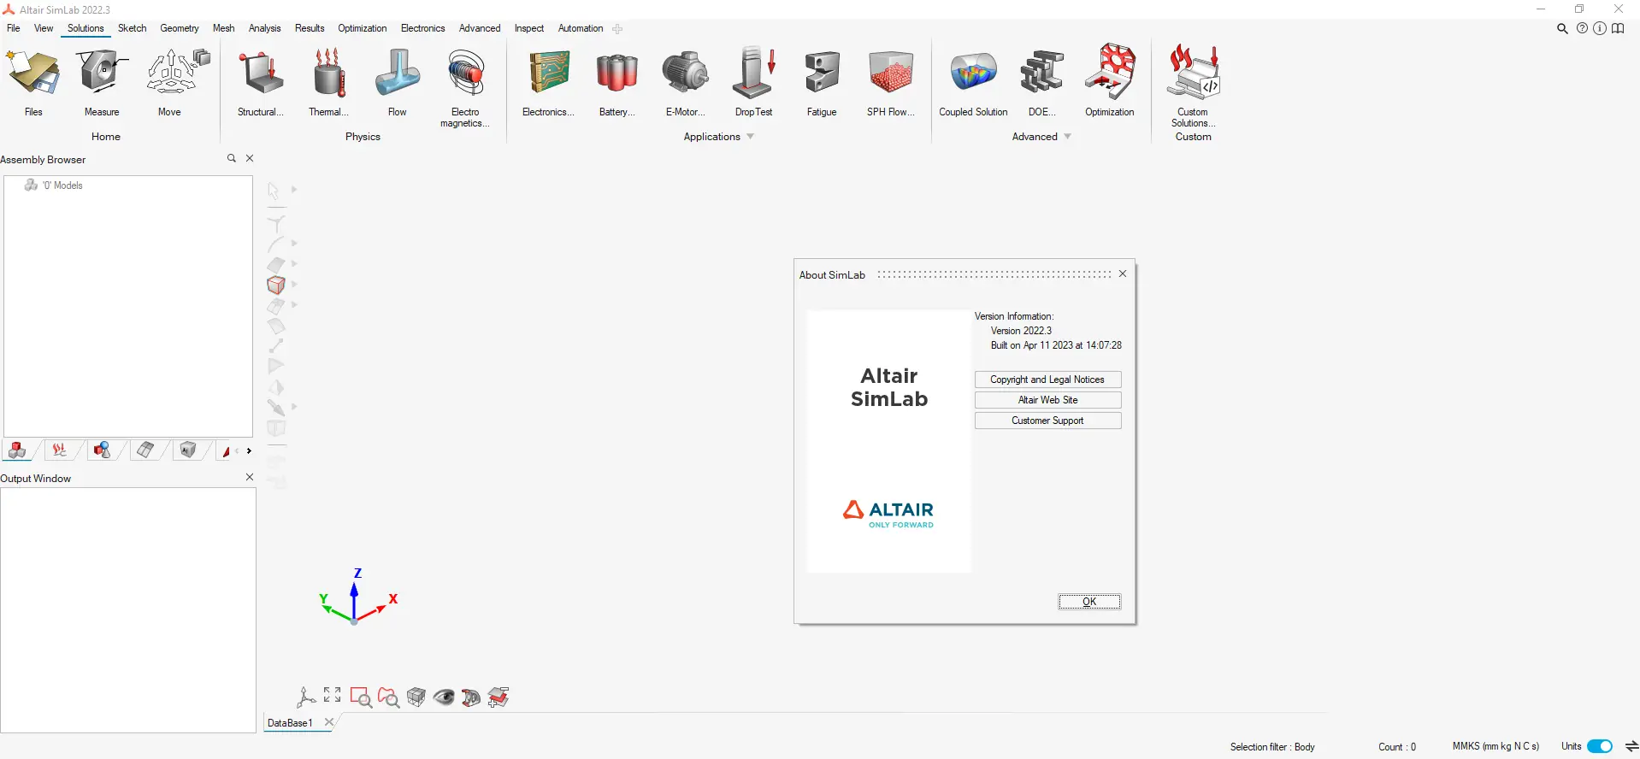Select the freeform lasso zoom tool
This screenshot has width=1640, height=759.
click(x=388, y=697)
